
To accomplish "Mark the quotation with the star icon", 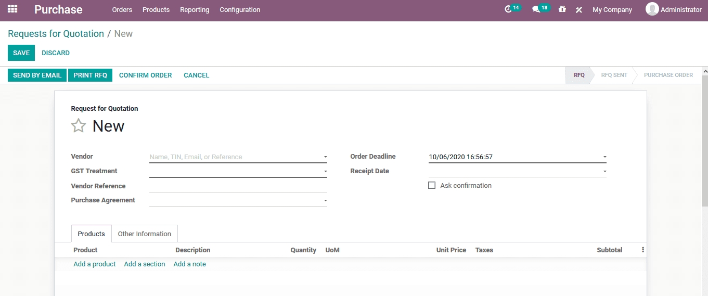I will 79,126.
